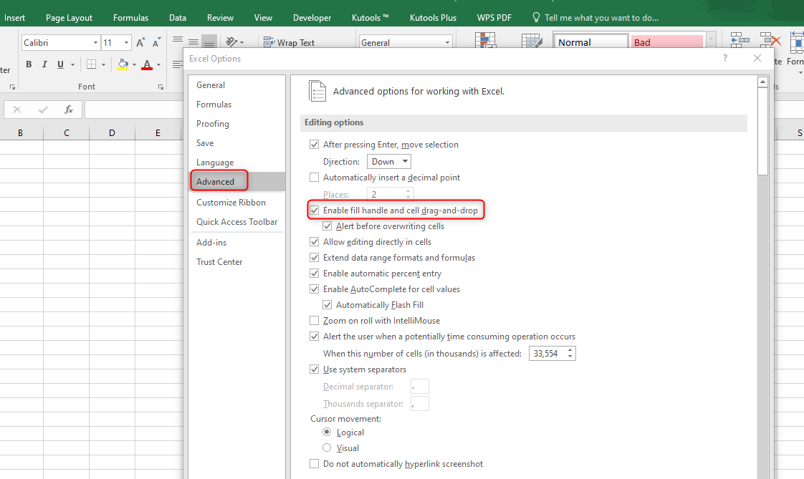Switch to the Review ribbon tab

coord(220,16)
